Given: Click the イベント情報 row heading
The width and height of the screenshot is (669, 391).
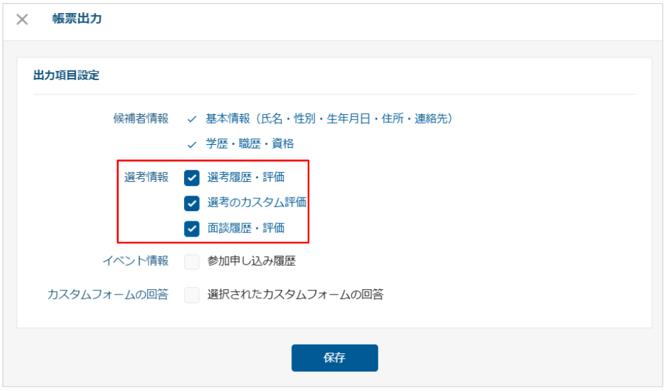Looking at the screenshot, I should pos(135,261).
